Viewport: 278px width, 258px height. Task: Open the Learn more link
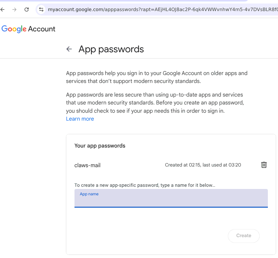[80, 119]
